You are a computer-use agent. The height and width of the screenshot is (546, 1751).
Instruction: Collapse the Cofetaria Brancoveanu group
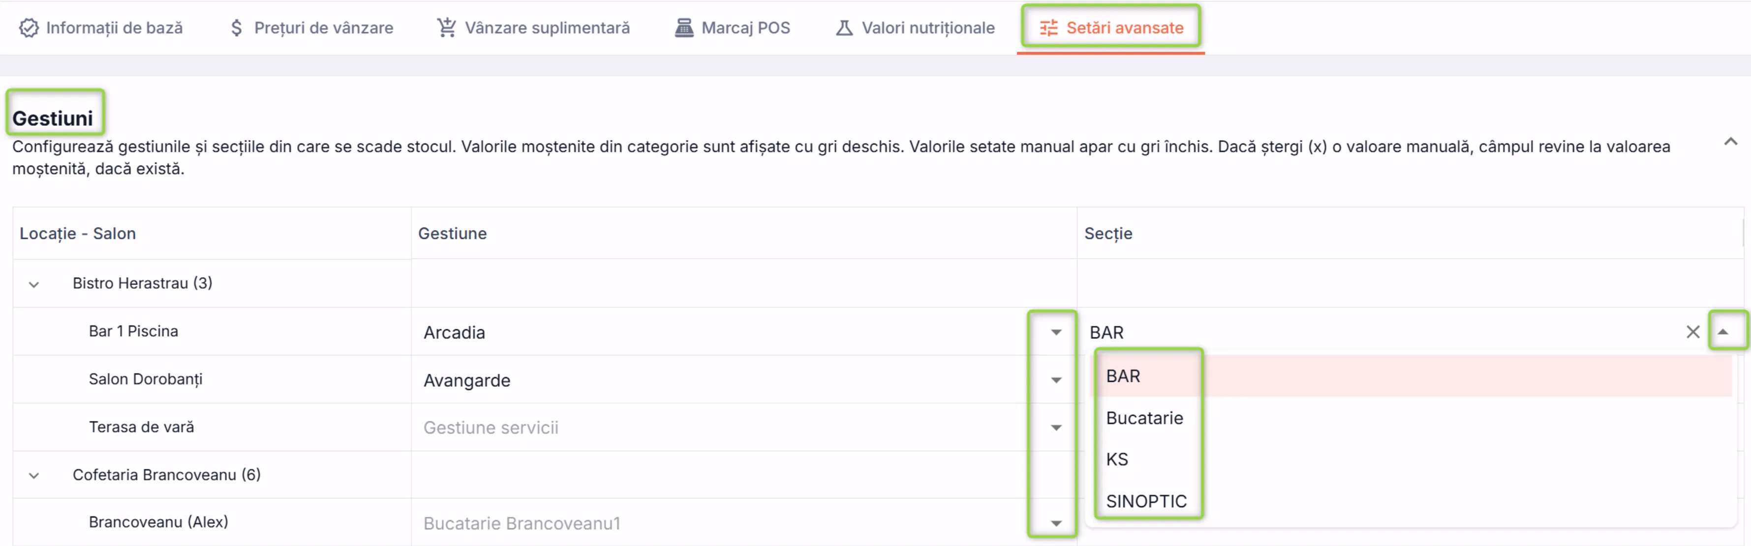(x=34, y=475)
